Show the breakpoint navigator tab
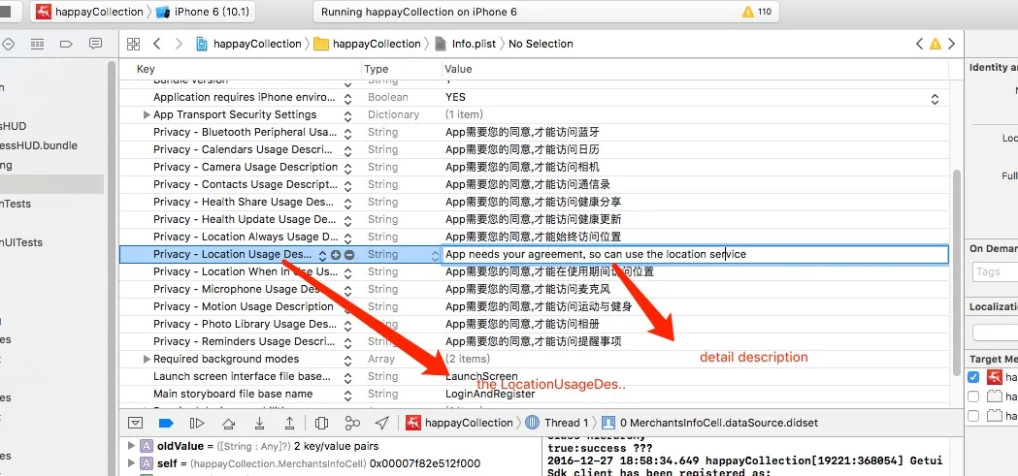 pyautogui.click(x=66, y=44)
